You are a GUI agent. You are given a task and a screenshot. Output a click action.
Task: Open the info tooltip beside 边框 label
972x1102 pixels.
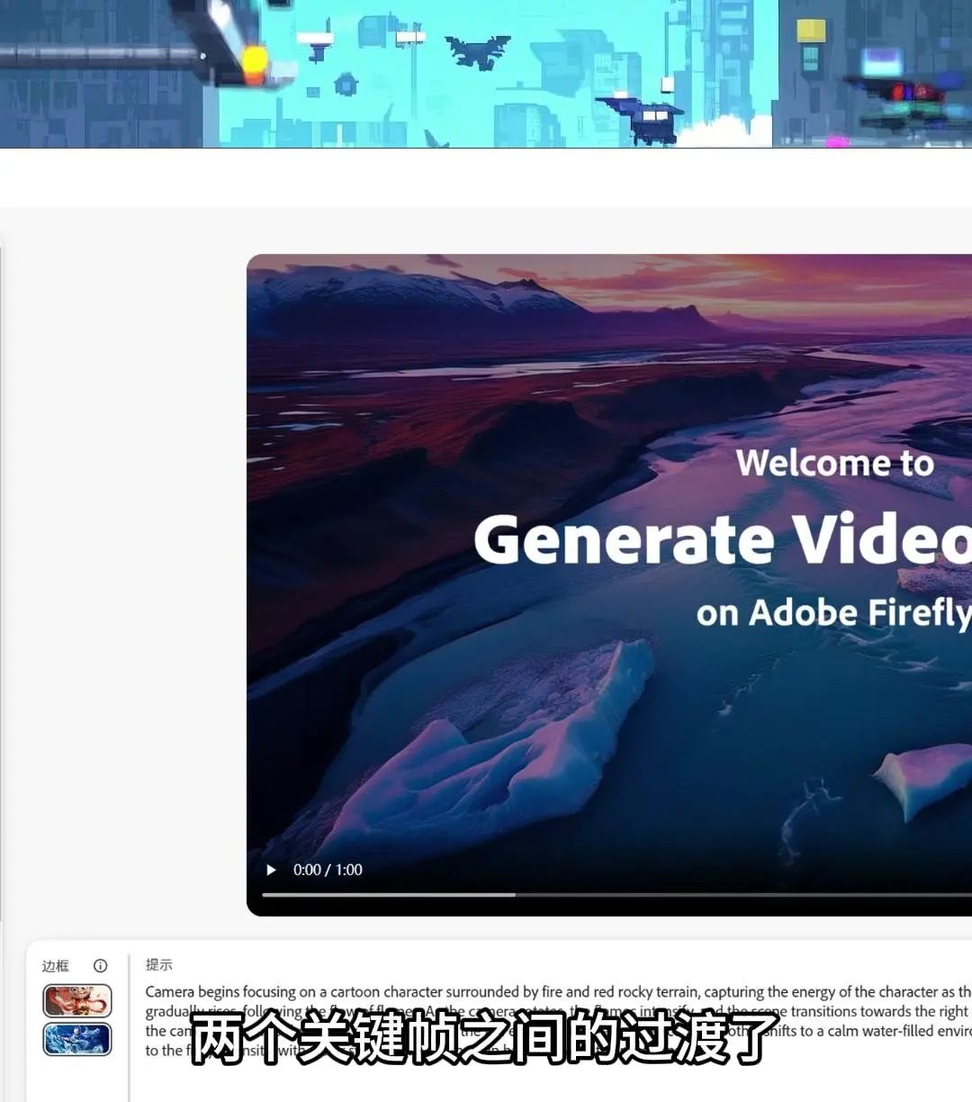[x=99, y=964]
